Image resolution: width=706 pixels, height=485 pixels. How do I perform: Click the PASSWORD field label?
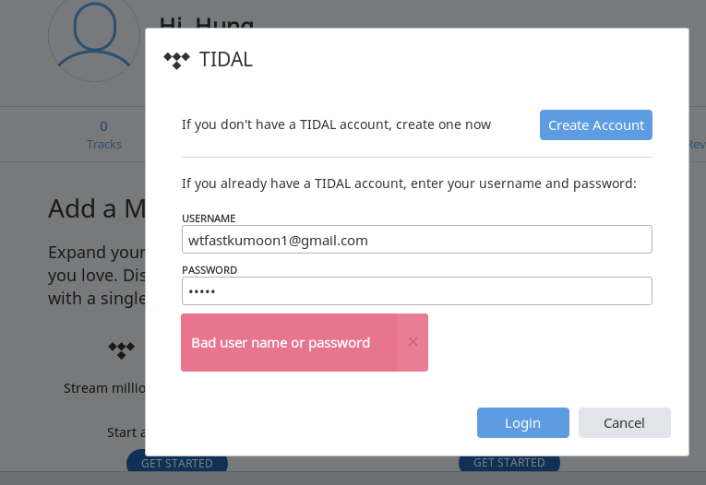click(x=209, y=270)
